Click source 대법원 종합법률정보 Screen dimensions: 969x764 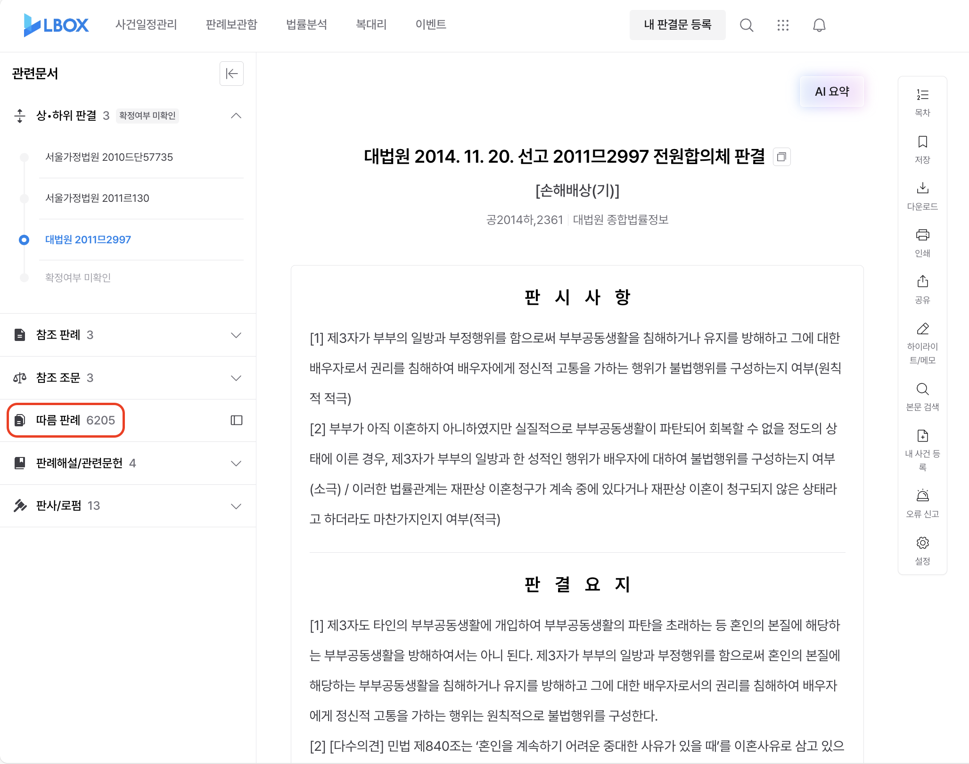(x=621, y=220)
